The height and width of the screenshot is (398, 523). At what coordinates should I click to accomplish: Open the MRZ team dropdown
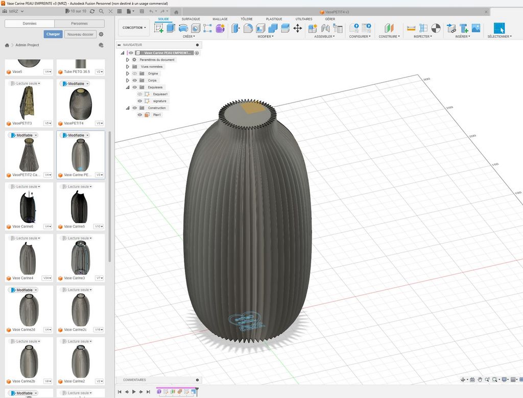pyautogui.click(x=13, y=11)
